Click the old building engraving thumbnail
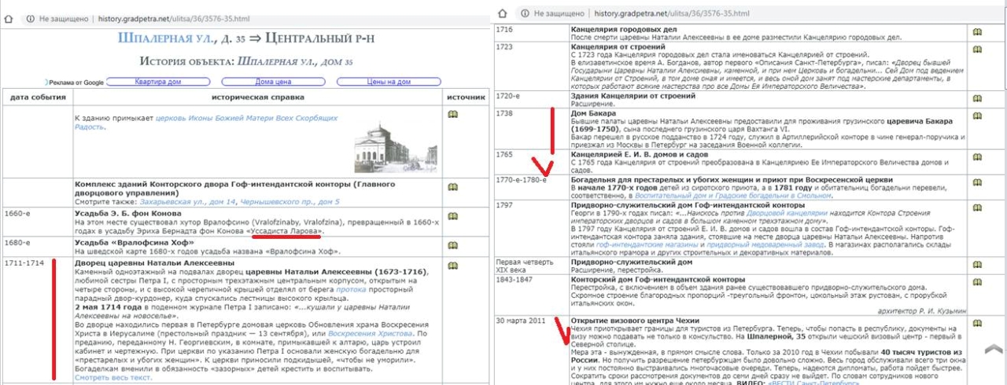Screen dimensions: 1007x385 (397, 146)
